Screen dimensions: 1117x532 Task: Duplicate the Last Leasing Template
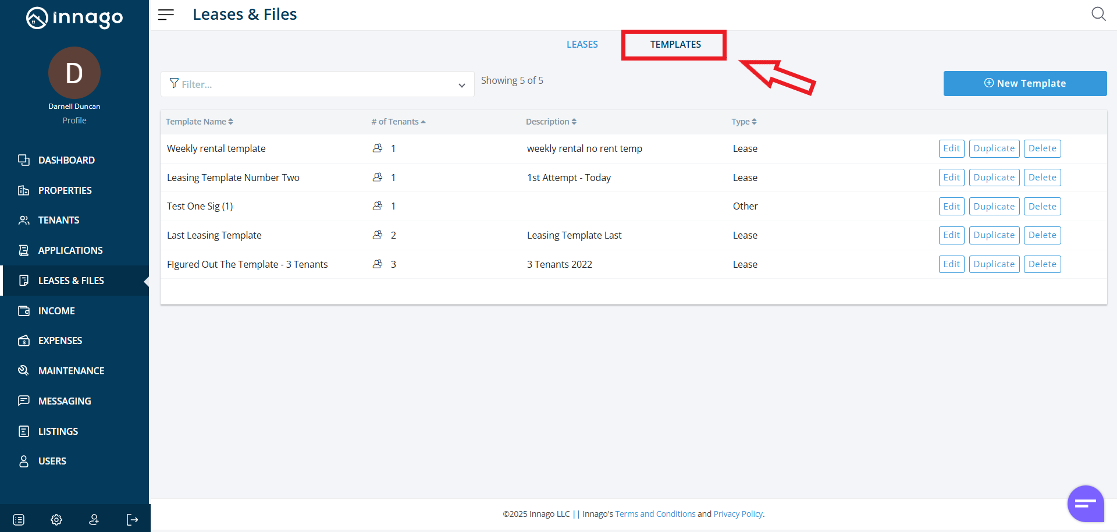(994, 235)
